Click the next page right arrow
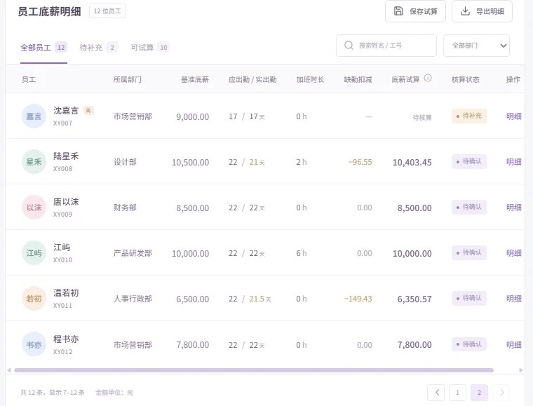 (x=501, y=393)
